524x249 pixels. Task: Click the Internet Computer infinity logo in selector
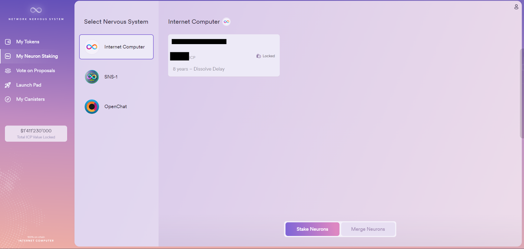click(92, 47)
